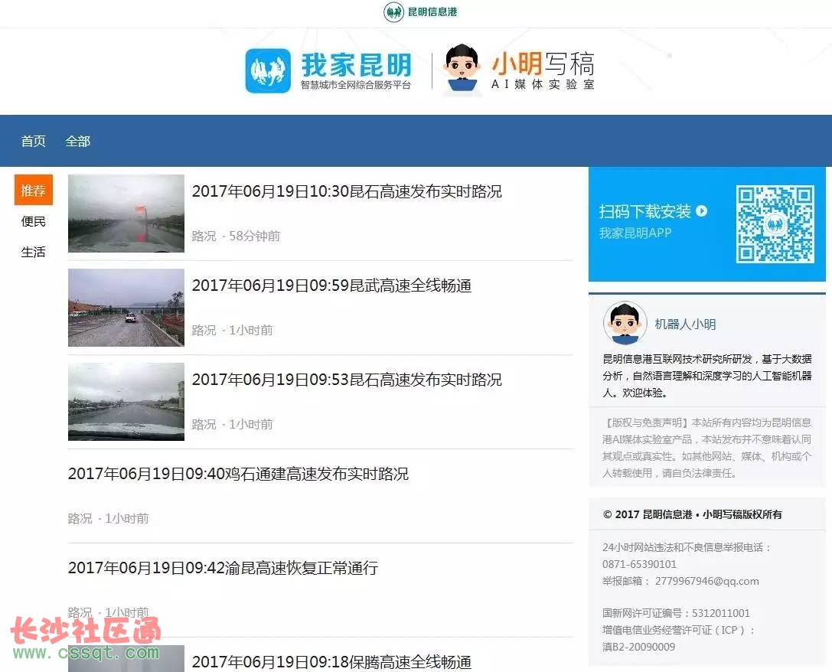This screenshot has width=832, height=672.
Task: Click the license number 5312011001
Action: [x=720, y=613]
